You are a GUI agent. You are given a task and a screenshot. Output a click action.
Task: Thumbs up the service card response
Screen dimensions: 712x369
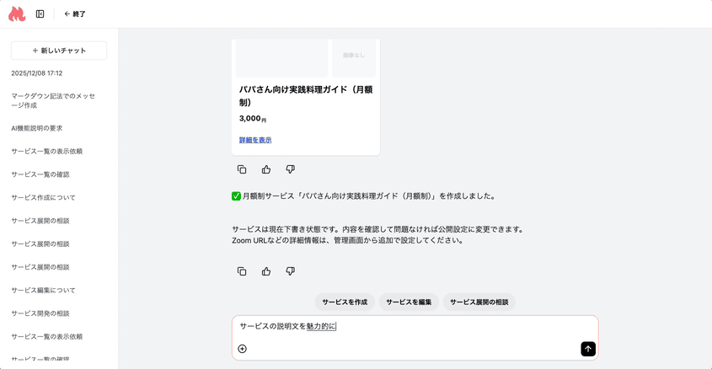point(266,169)
